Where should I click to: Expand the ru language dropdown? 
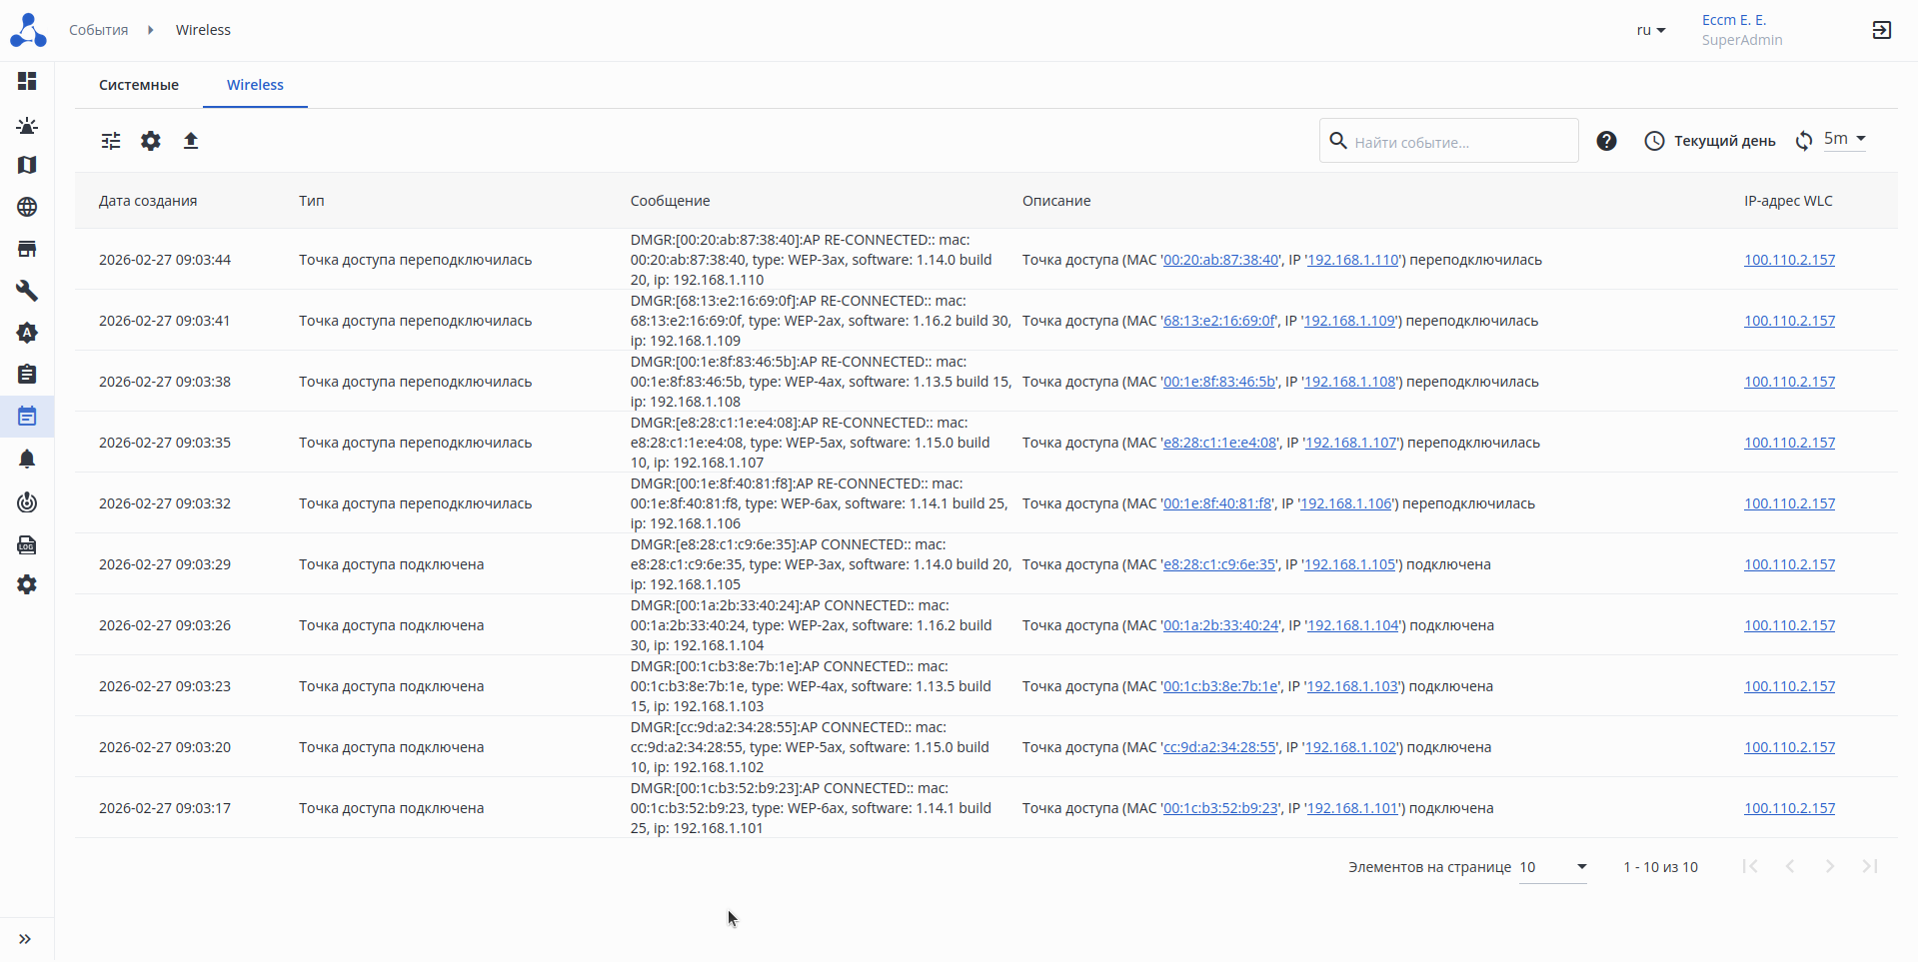1650,30
